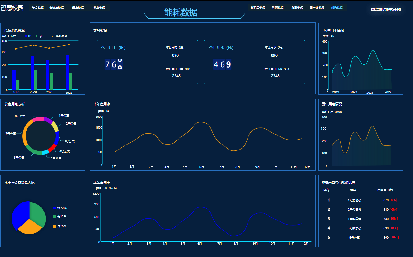This screenshot has height=257, width=413.
Task: Click the 智慧校园 logo title
Action: (x=12, y=8)
